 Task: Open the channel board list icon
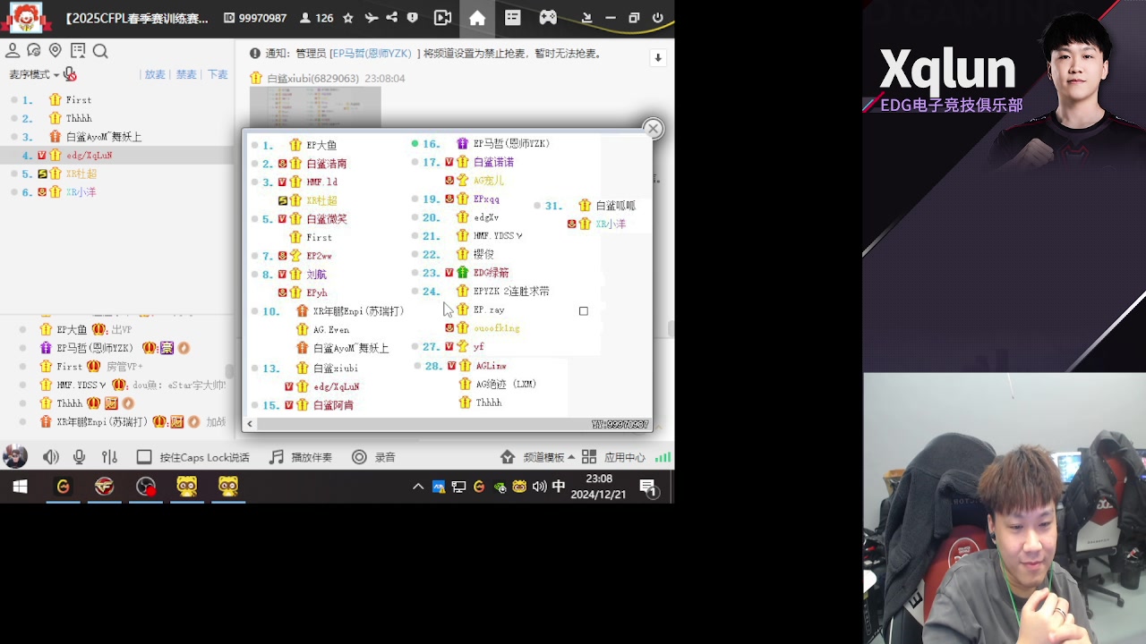click(x=512, y=18)
